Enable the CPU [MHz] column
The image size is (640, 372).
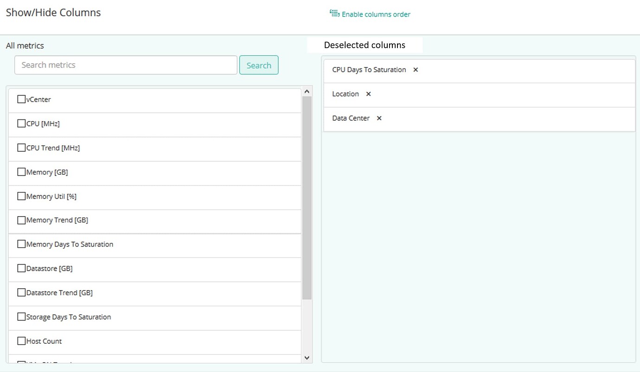click(x=21, y=123)
